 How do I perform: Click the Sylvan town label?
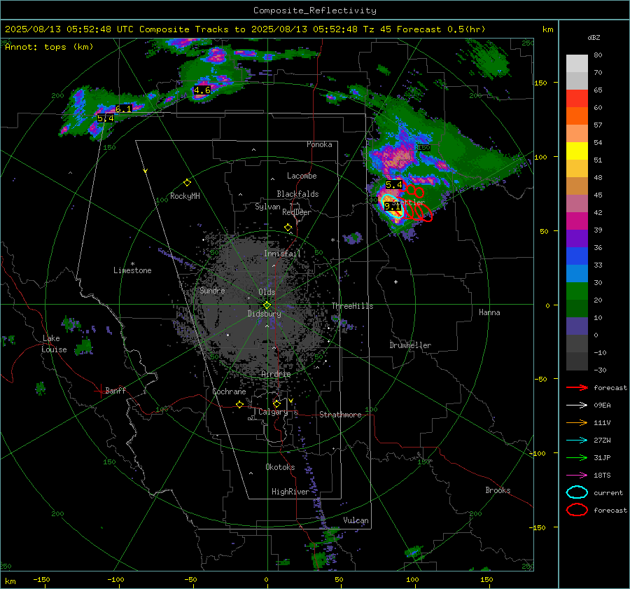[x=267, y=207]
